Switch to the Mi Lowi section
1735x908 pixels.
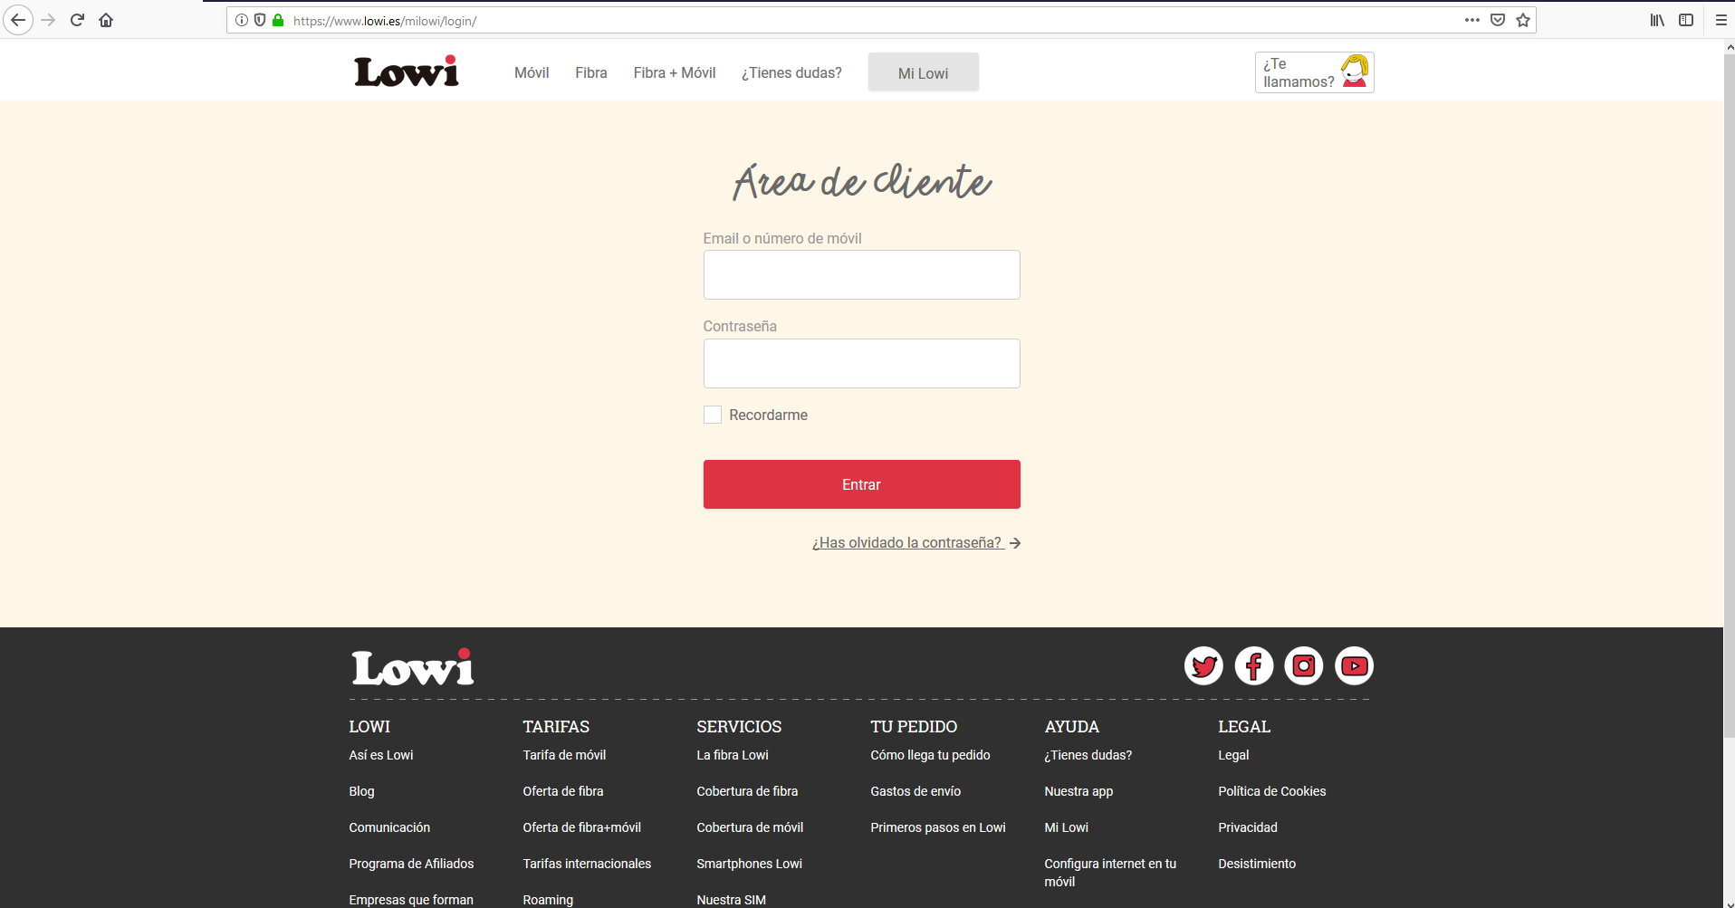point(923,72)
